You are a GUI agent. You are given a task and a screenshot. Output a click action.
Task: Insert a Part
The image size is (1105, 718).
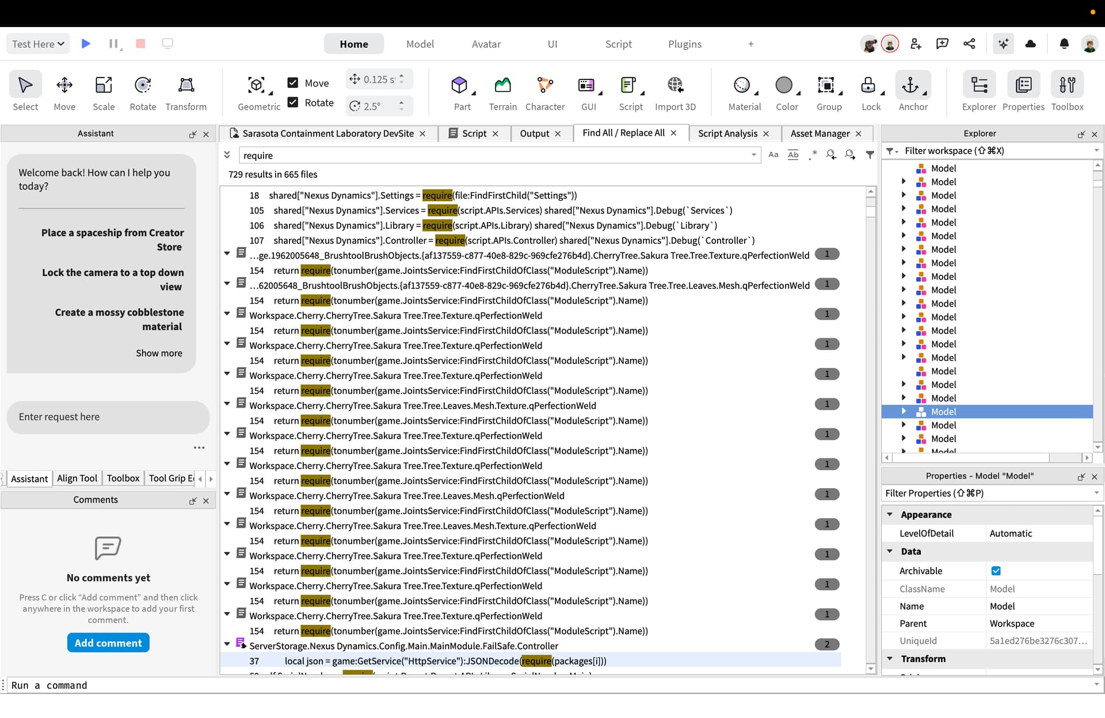point(462,91)
